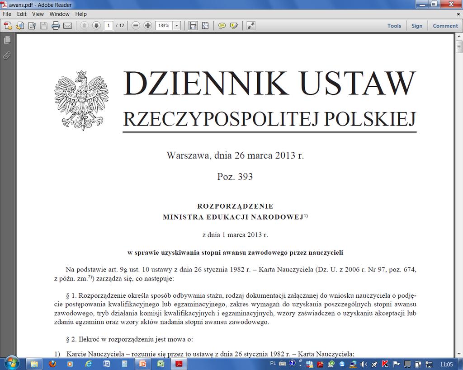
Task: Click the convert file to PDF icon
Action: click(x=20, y=26)
